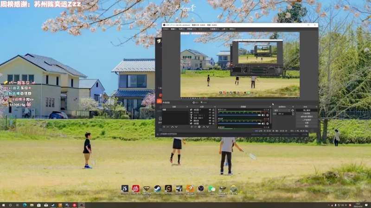Click 停止推流 Stop Streaming button
The image size is (371, 208).
click(307, 110)
